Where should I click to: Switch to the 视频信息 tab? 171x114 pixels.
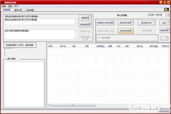click(7, 10)
